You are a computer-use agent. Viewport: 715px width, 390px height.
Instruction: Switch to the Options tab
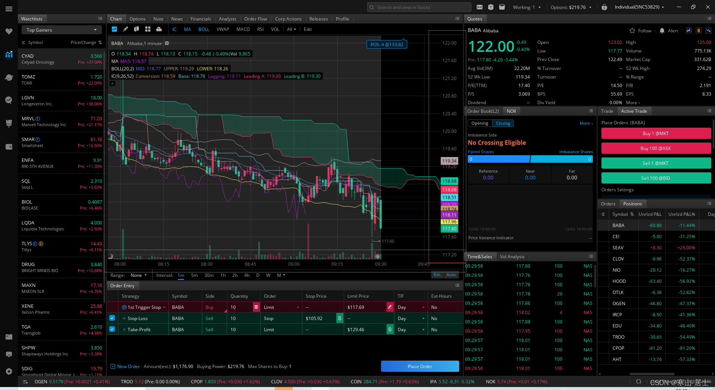(x=137, y=19)
